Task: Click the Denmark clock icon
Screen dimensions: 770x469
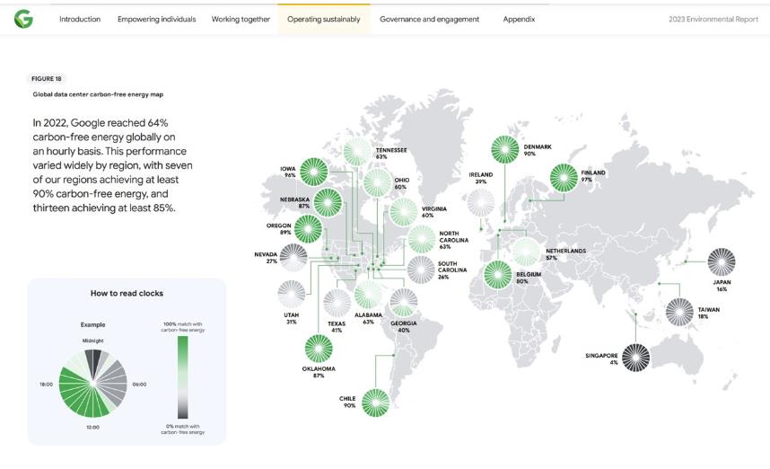Action: (505, 149)
